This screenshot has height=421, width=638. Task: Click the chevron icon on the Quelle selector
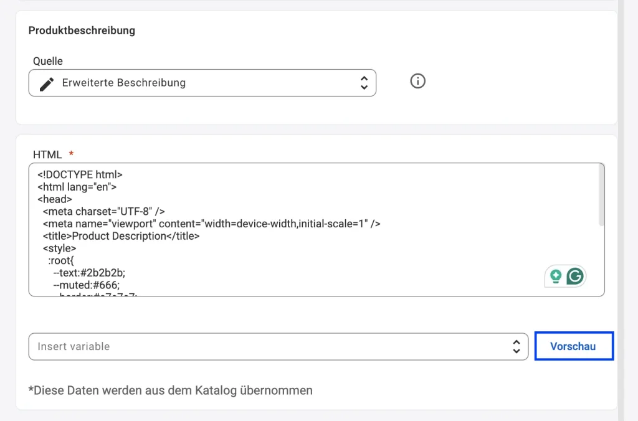pyautogui.click(x=363, y=82)
